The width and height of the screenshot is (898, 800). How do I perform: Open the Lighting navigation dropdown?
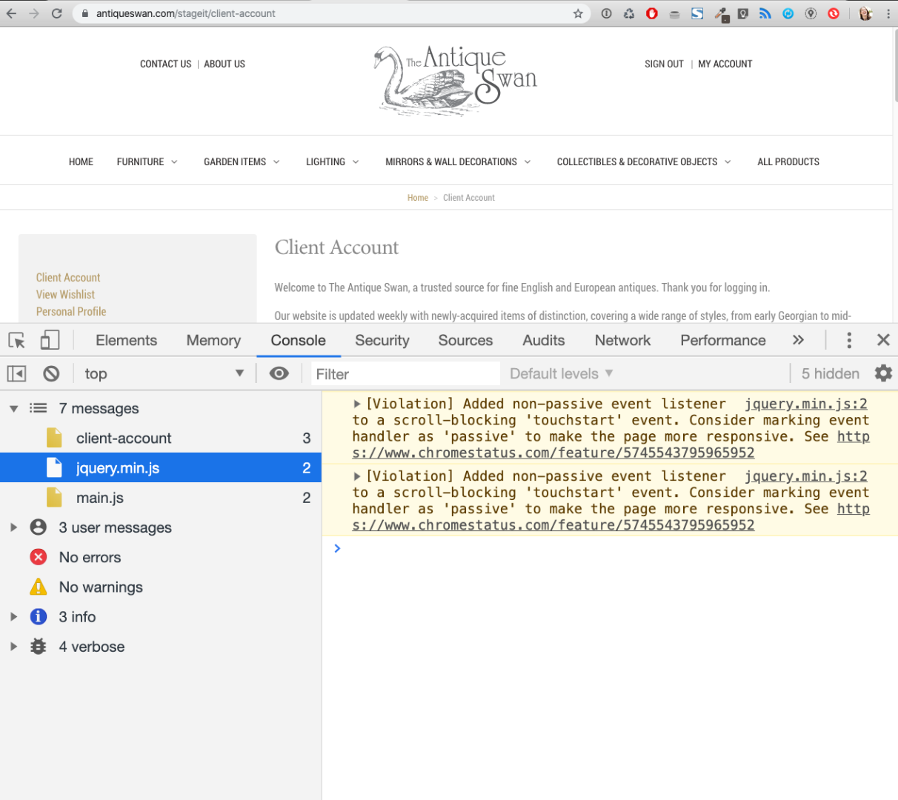point(332,161)
